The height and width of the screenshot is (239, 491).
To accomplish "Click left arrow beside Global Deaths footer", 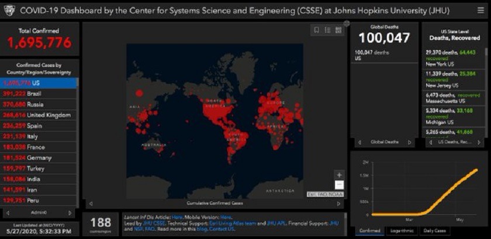I will (359, 142).
